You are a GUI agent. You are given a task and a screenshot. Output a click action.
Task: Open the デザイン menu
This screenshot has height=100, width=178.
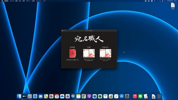[28, 1]
